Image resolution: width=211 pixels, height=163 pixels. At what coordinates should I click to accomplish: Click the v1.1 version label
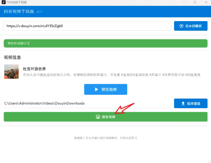[x=39, y=12]
